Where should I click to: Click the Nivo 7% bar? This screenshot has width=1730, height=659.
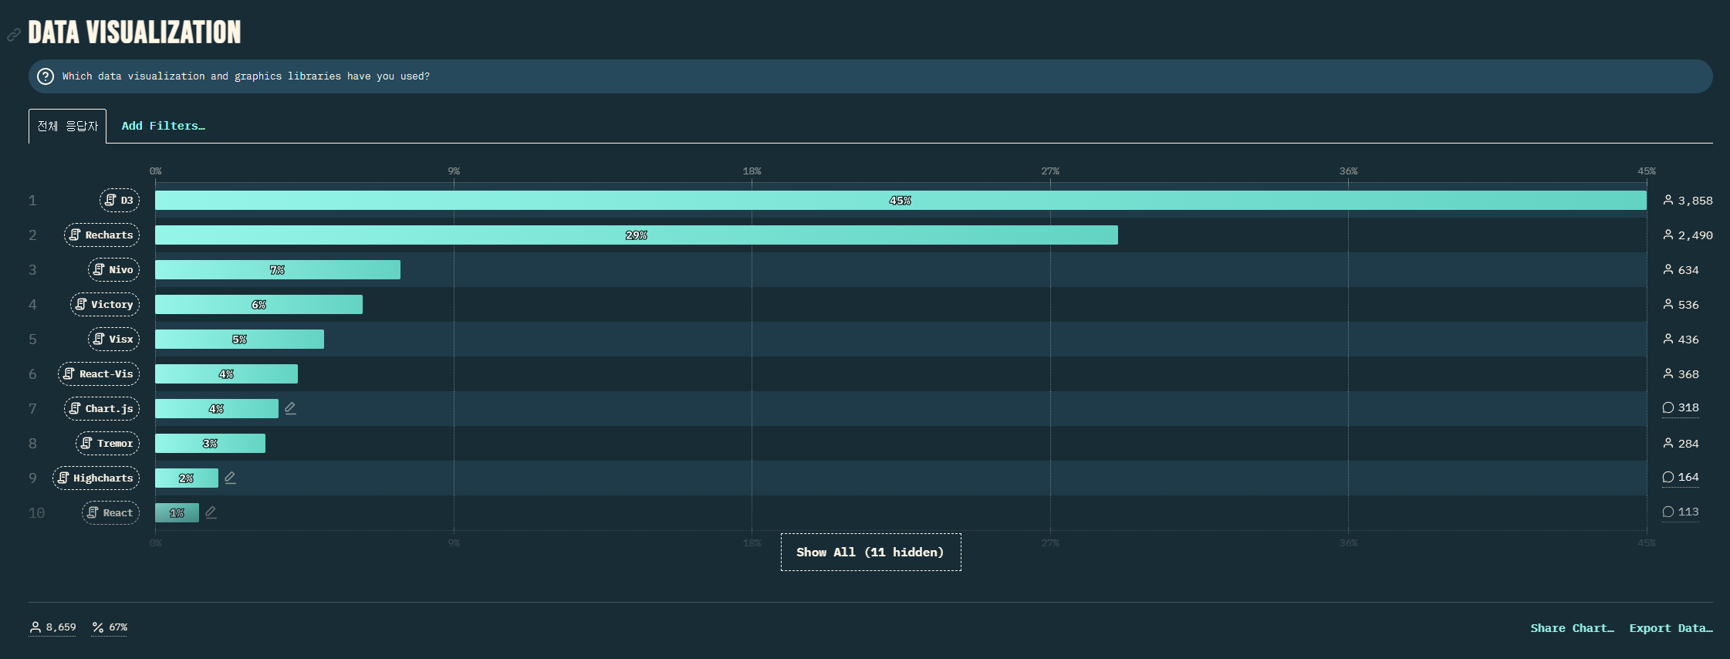(x=278, y=269)
